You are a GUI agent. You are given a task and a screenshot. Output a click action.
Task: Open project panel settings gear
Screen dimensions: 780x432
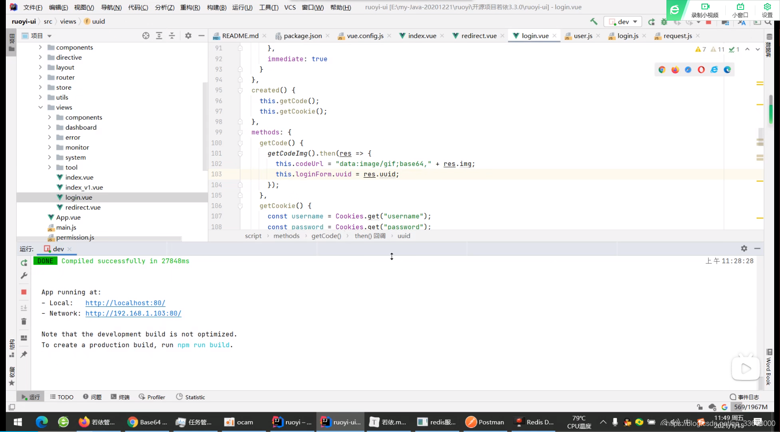tap(188, 35)
